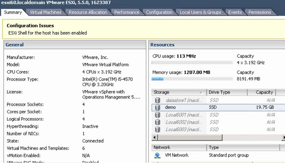
Task: Open the Permissions tab
Action: point(260,12)
